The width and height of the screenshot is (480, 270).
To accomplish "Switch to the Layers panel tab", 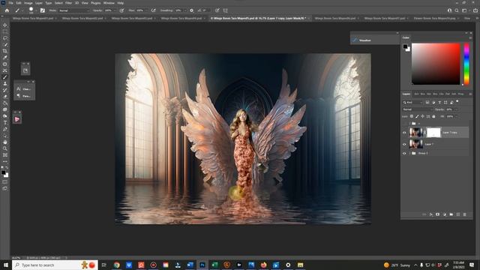I will [x=406, y=94].
